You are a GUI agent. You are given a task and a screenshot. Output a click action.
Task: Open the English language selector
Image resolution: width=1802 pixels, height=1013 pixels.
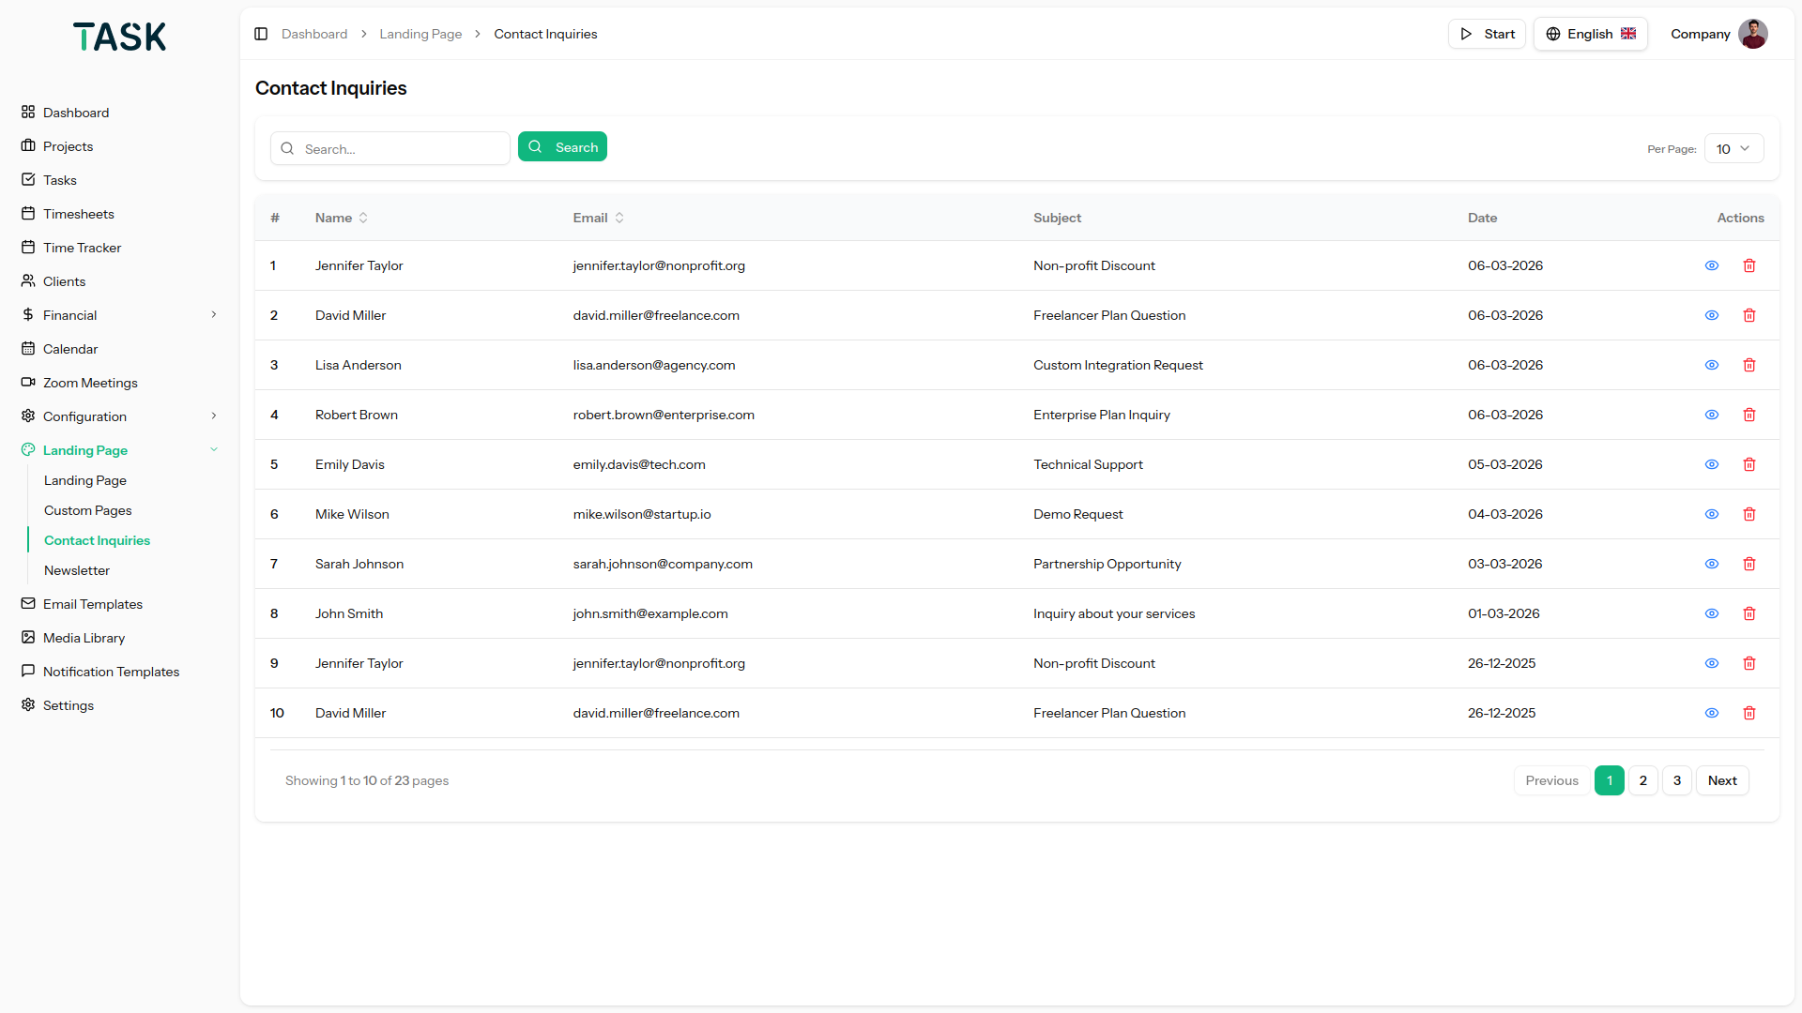coord(1590,34)
